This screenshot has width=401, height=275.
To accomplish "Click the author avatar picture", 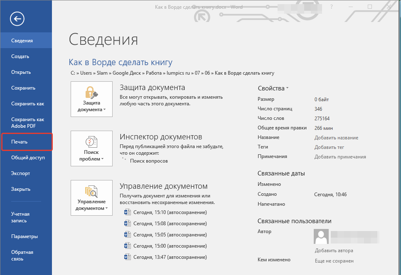I will click(321, 237).
